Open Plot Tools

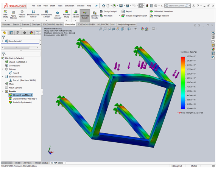[x=106, y=16]
